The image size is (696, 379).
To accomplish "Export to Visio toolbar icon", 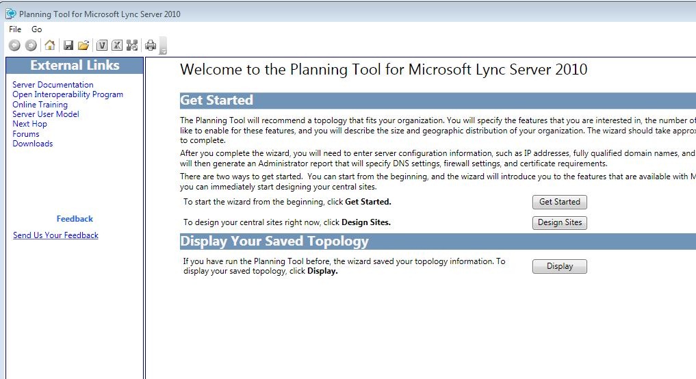I will pos(102,45).
